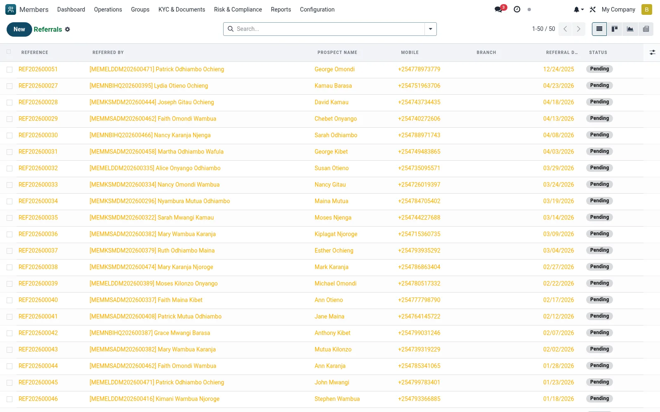The width and height of the screenshot is (660, 412).
Task: Open the Dashboard menu
Action: 71,9
